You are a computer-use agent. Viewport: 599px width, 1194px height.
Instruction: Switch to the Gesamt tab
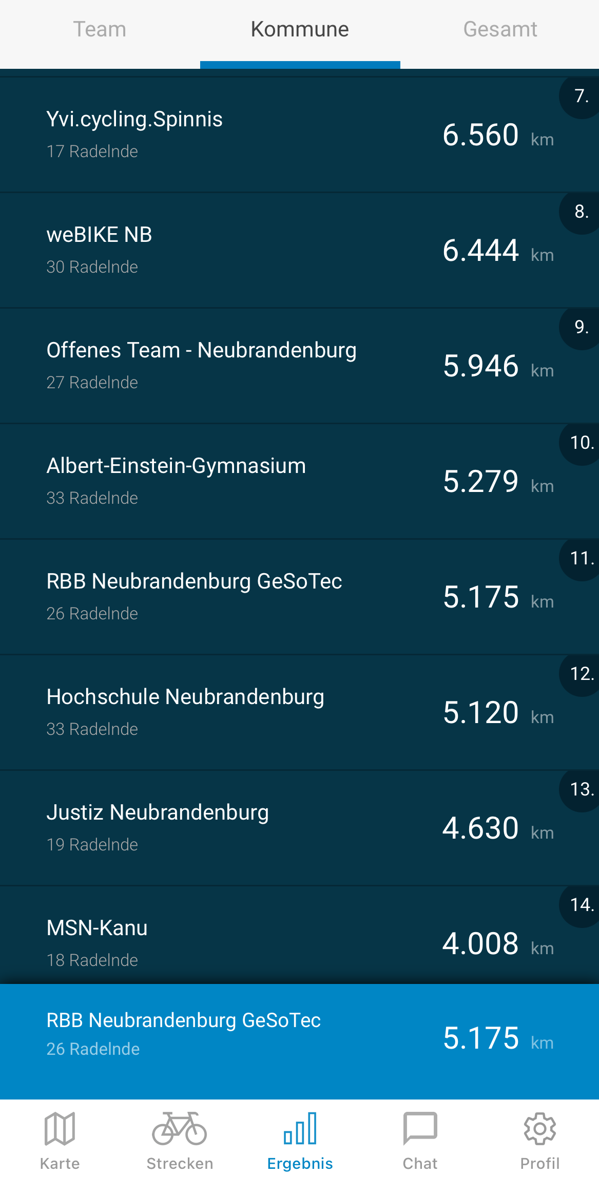point(500,30)
